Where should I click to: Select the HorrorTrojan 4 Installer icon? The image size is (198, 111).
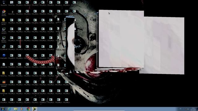pyautogui.click(x=4, y=84)
